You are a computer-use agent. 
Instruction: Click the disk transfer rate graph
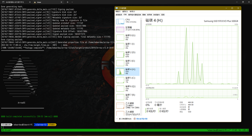point(192,93)
